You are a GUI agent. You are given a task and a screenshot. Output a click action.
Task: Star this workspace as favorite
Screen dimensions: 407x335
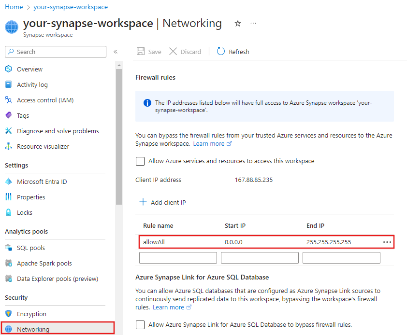(x=237, y=23)
